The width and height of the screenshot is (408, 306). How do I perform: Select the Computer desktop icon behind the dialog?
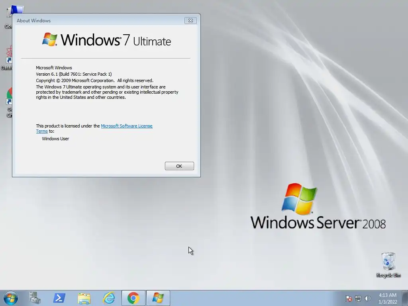click(x=8, y=17)
